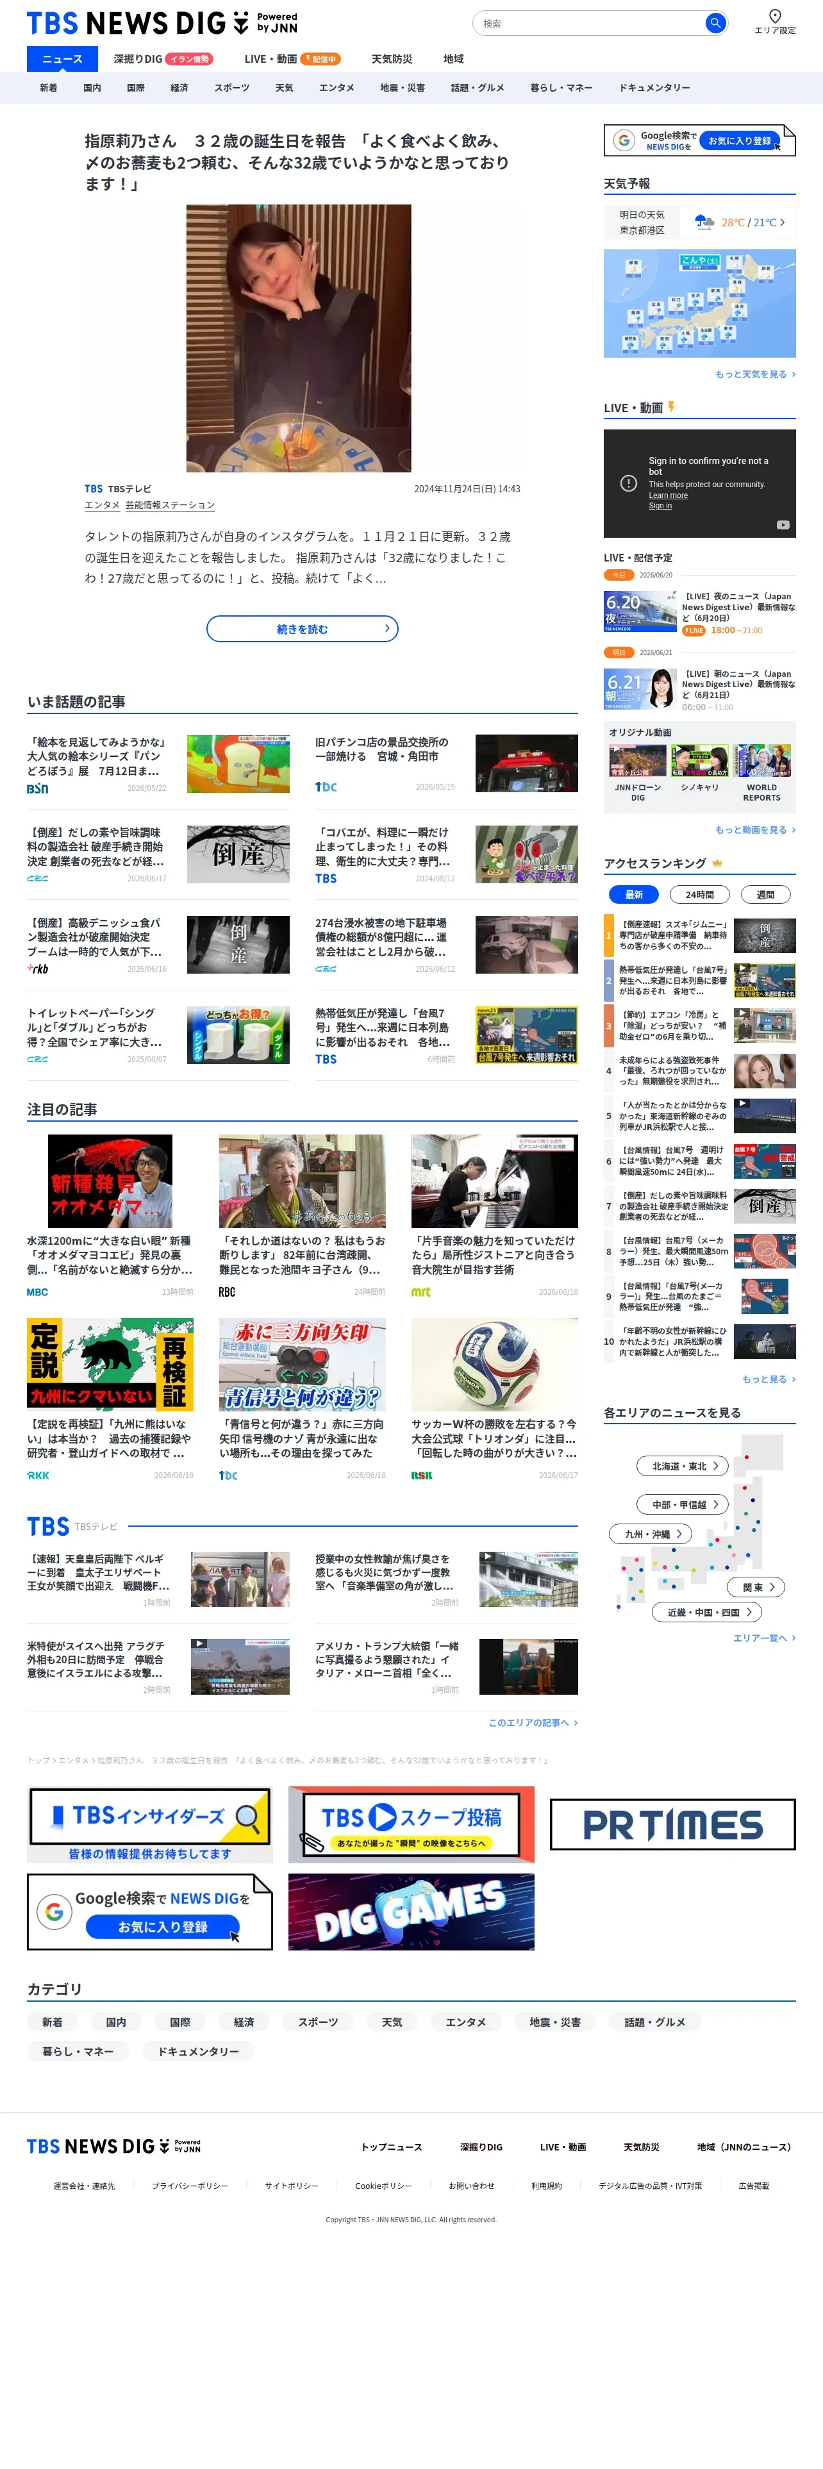The height and width of the screenshot is (2469, 823).
Task: Select the ニュース main tab
Action: pos(62,58)
